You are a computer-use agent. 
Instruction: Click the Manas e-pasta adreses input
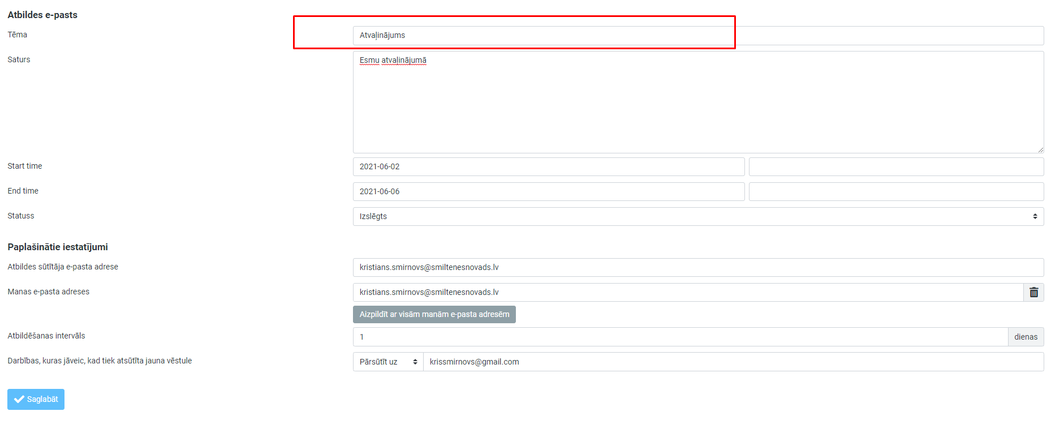pos(687,292)
